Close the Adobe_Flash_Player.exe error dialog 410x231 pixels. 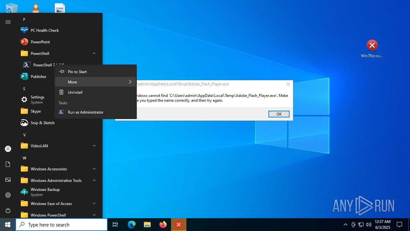pyautogui.click(x=288, y=84)
